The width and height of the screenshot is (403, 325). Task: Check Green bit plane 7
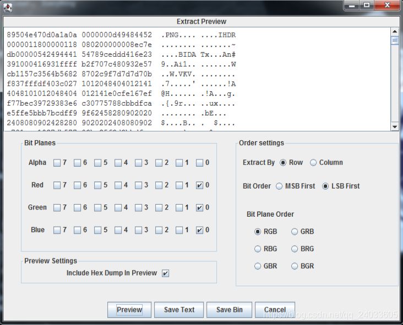[57, 207]
